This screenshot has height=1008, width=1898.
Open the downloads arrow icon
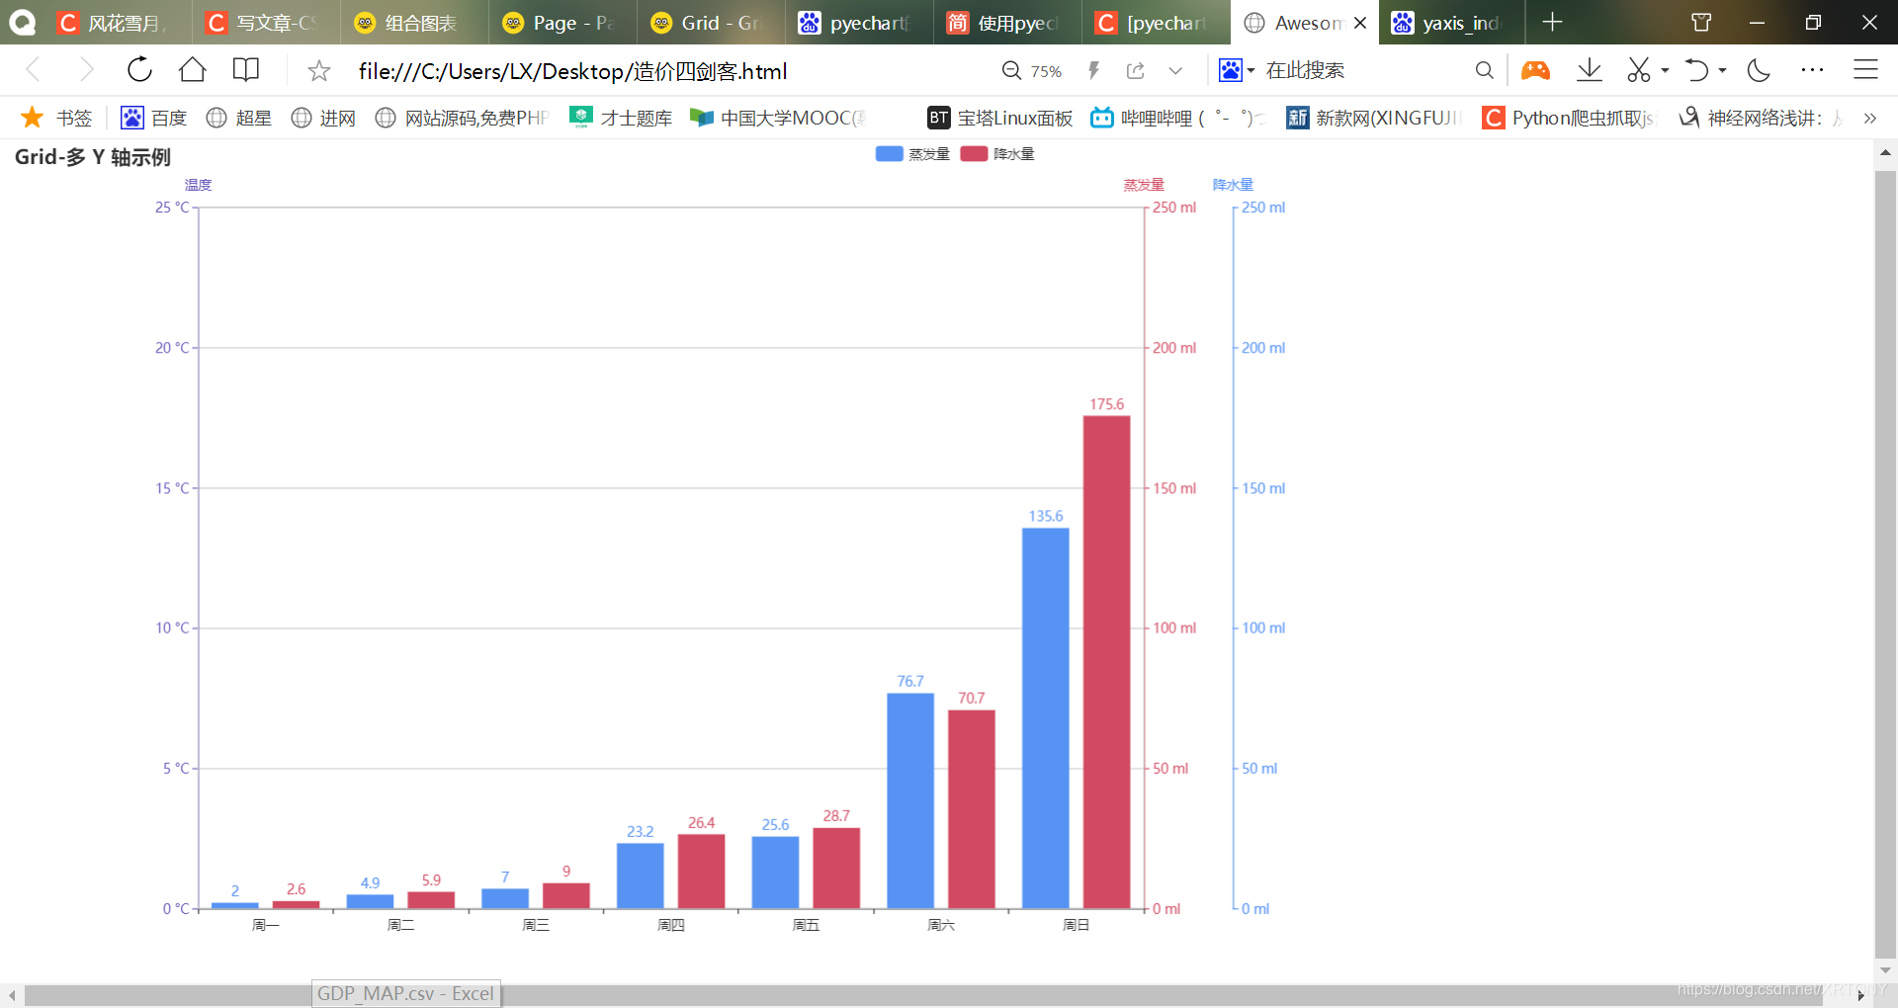[1590, 70]
